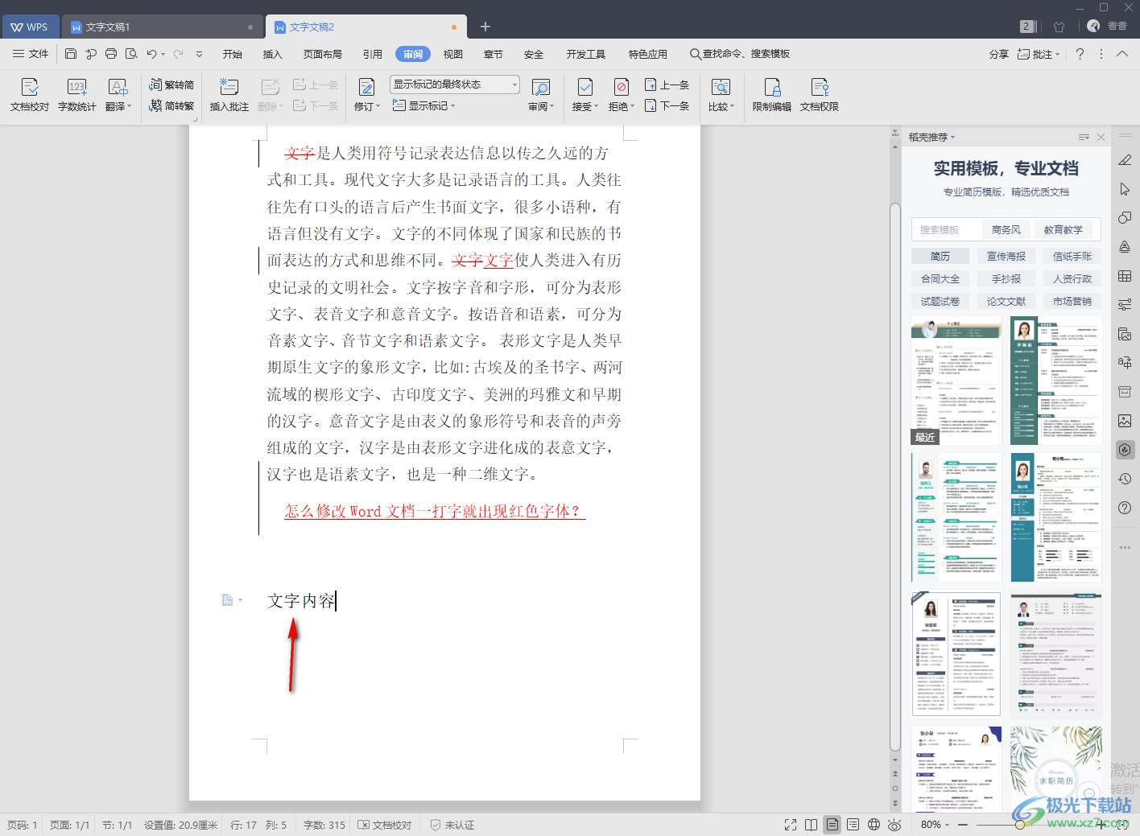Click the 限制编辑 restrict editing icon

(771, 94)
